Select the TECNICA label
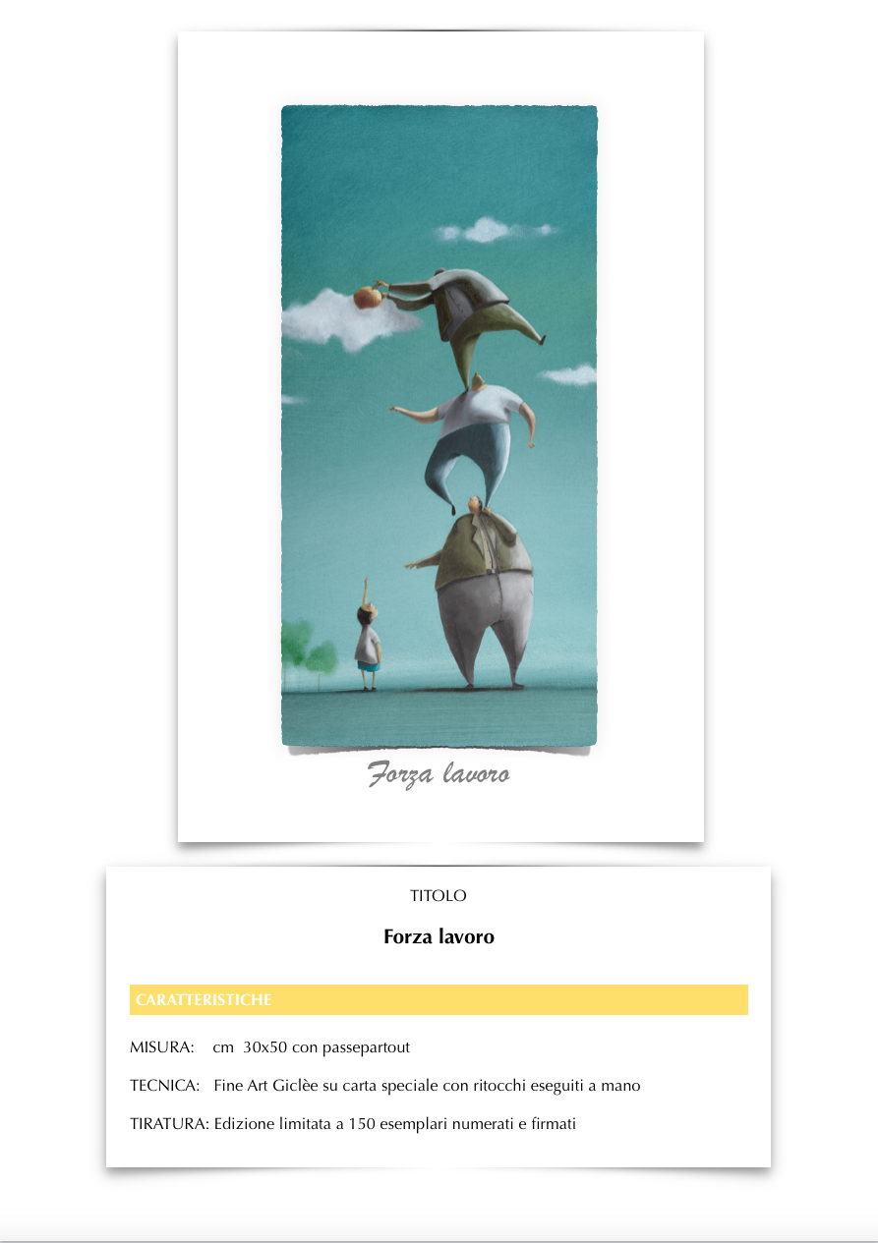Screen dimensions: 878x1243 (x=165, y=1086)
